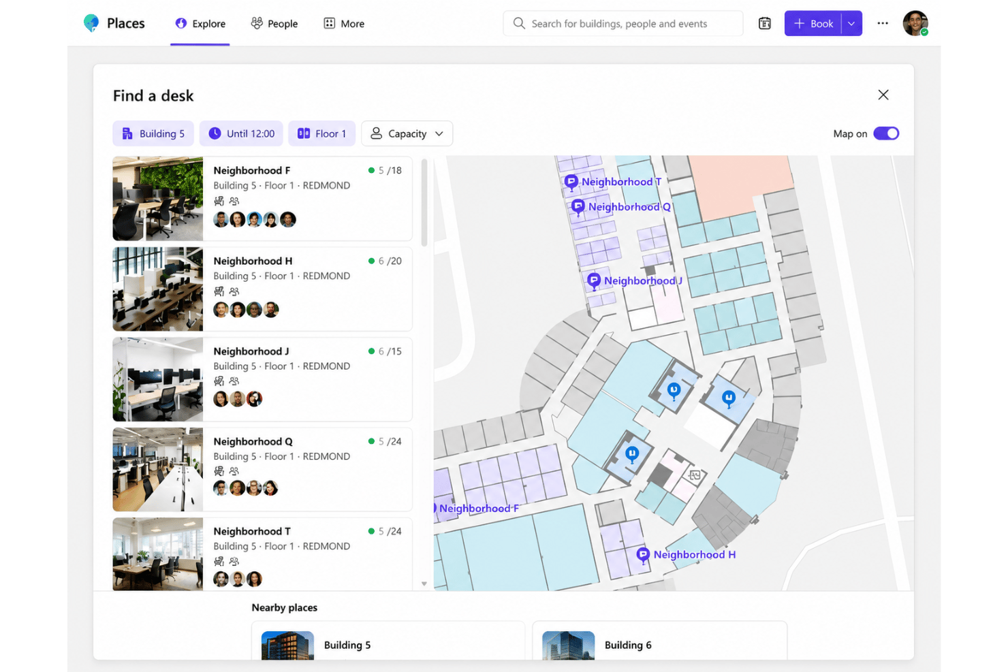Image resolution: width=1008 pixels, height=672 pixels.
Task: Click the scroll-down arrow of the desk list
Action: tap(424, 583)
